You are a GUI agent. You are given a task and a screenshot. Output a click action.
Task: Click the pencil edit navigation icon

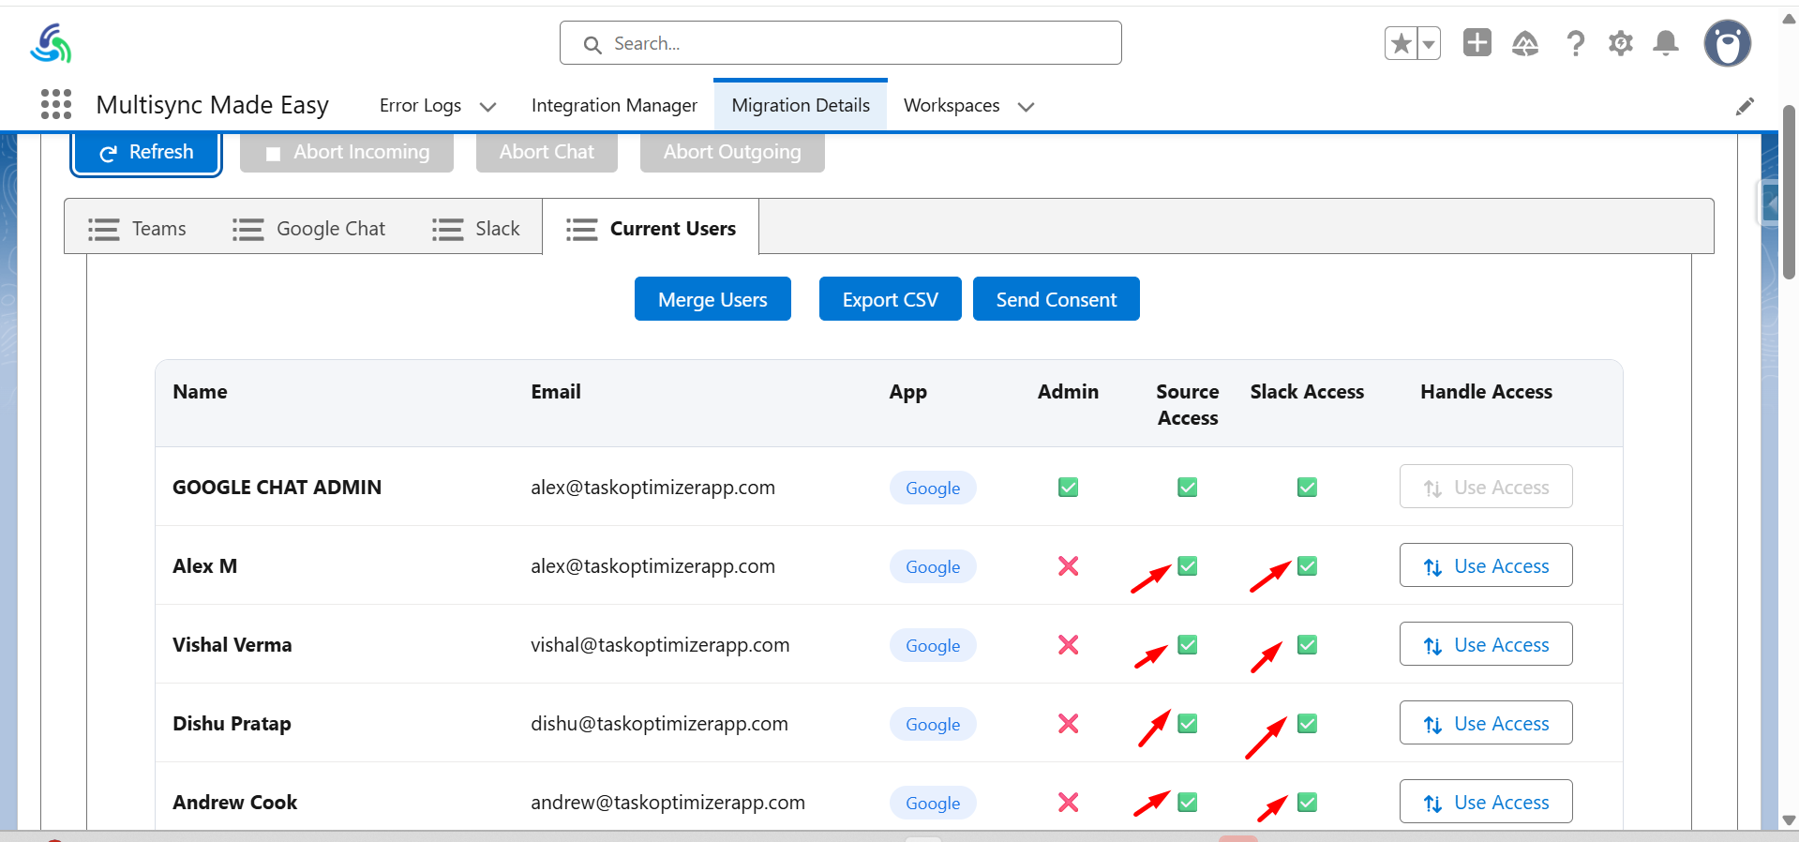[1745, 106]
